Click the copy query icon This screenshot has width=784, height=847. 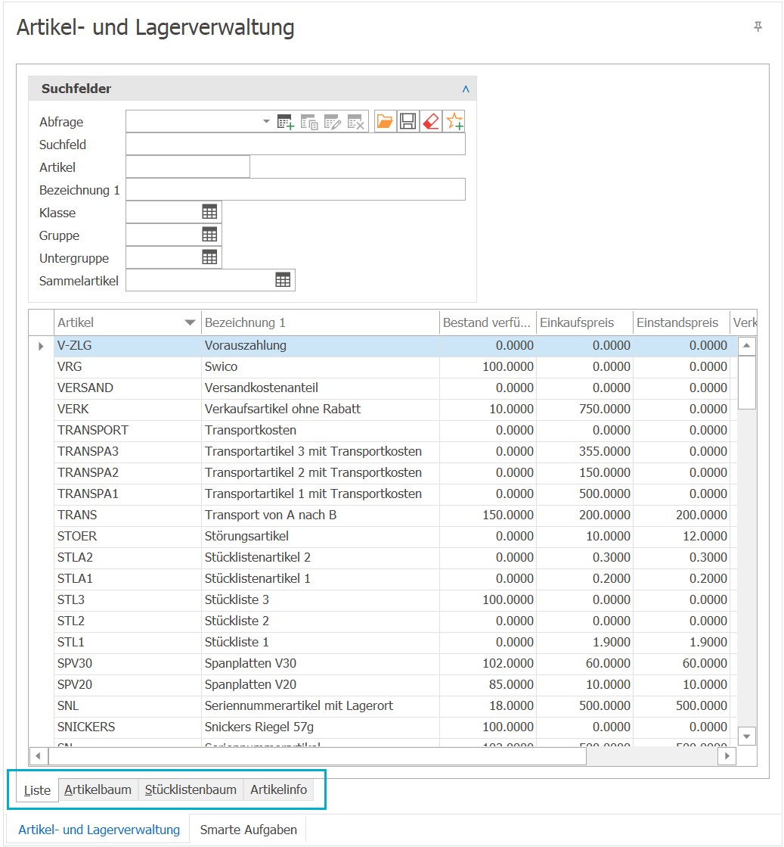click(309, 122)
